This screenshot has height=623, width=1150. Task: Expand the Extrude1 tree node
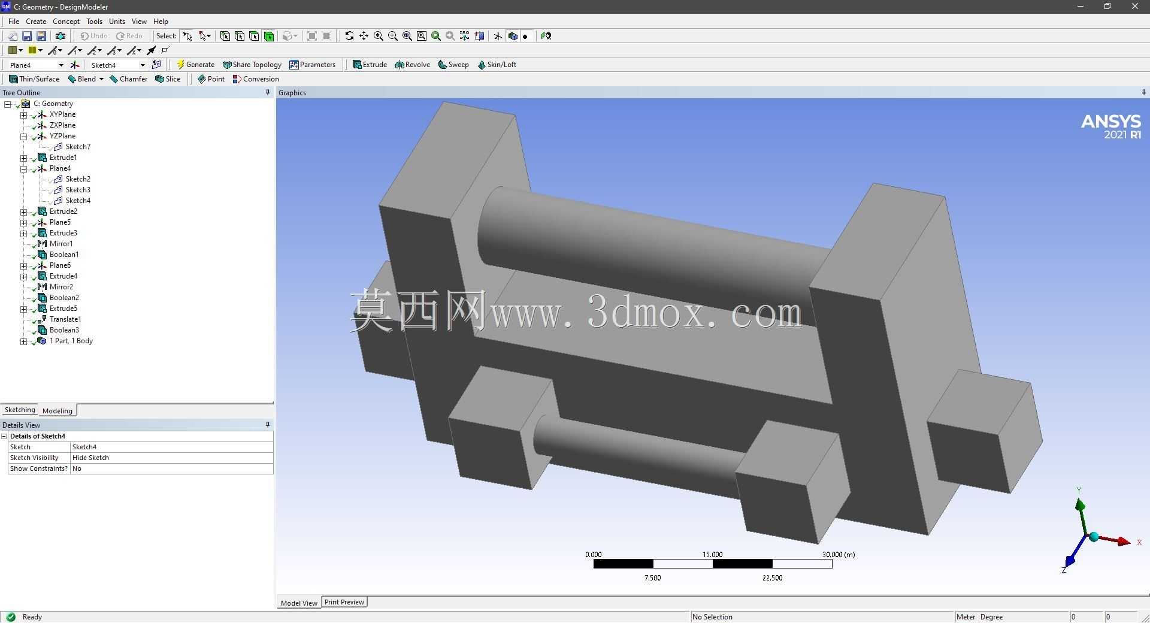tap(23, 158)
